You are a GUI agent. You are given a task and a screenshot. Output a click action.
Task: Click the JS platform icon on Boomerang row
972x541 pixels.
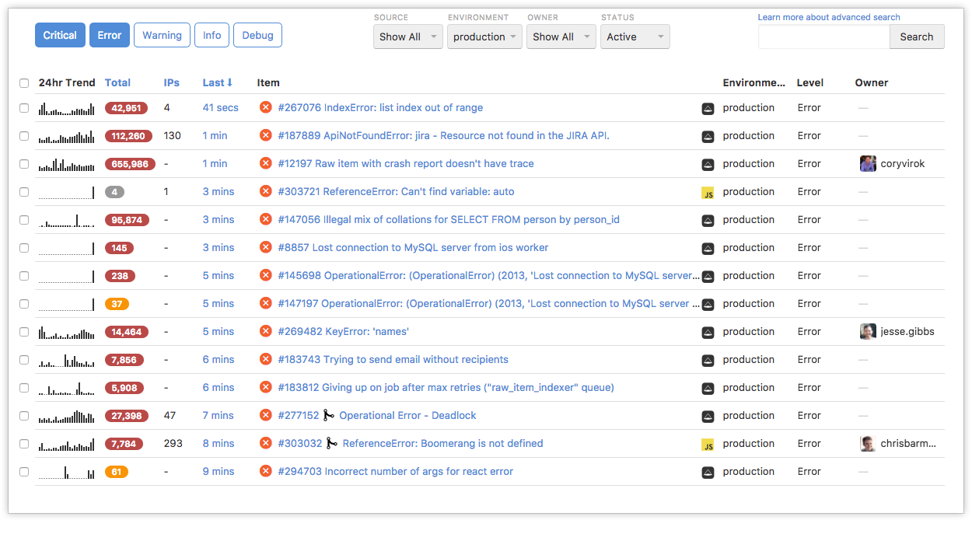click(x=708, y=445)
